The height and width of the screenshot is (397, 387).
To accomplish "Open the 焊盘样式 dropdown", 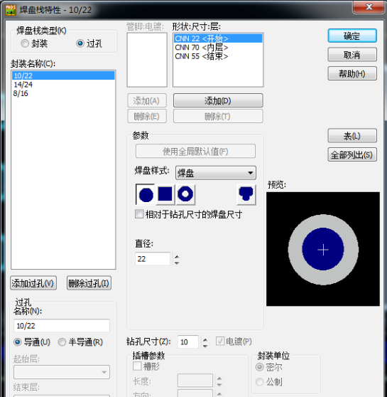I will point(216,173).
